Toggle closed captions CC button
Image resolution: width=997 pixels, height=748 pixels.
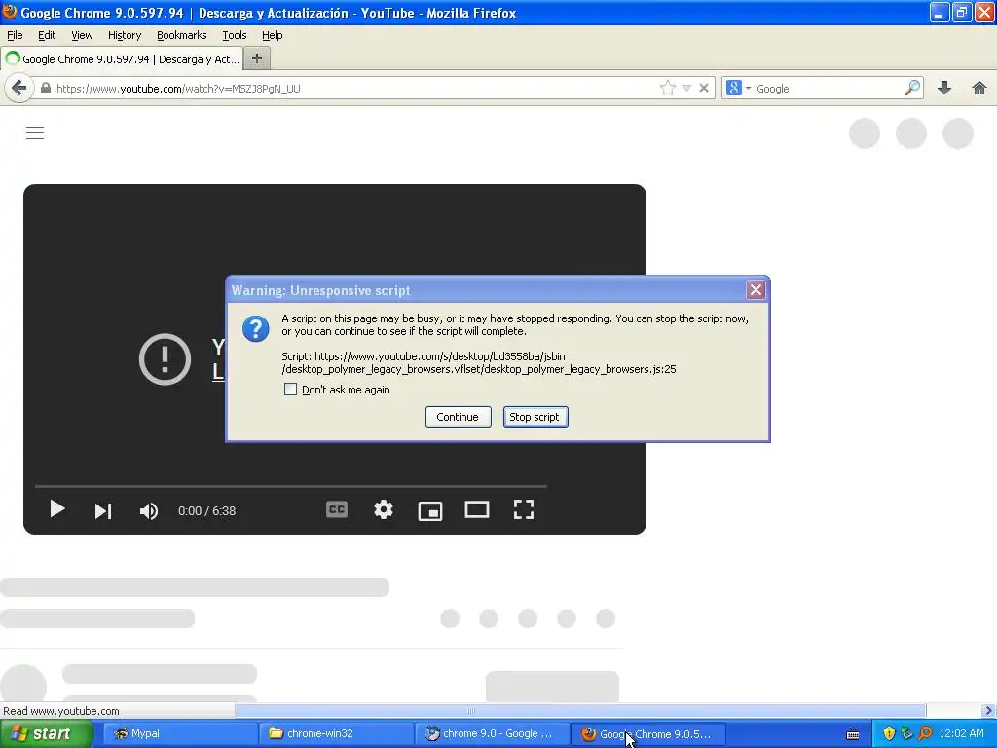point(336,509)
